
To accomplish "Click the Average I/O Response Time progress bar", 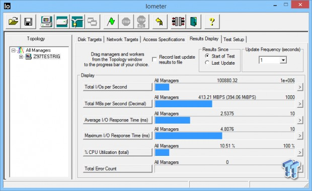I will (x=224, y=120).
